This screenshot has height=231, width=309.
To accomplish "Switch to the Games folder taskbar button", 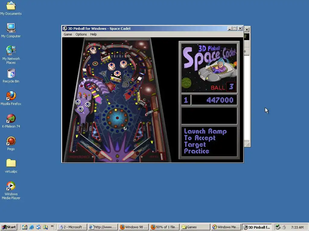I will pos(195,227).
